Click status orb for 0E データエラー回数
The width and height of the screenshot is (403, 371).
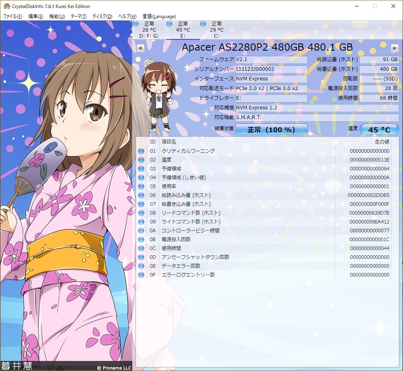[141, 266]
